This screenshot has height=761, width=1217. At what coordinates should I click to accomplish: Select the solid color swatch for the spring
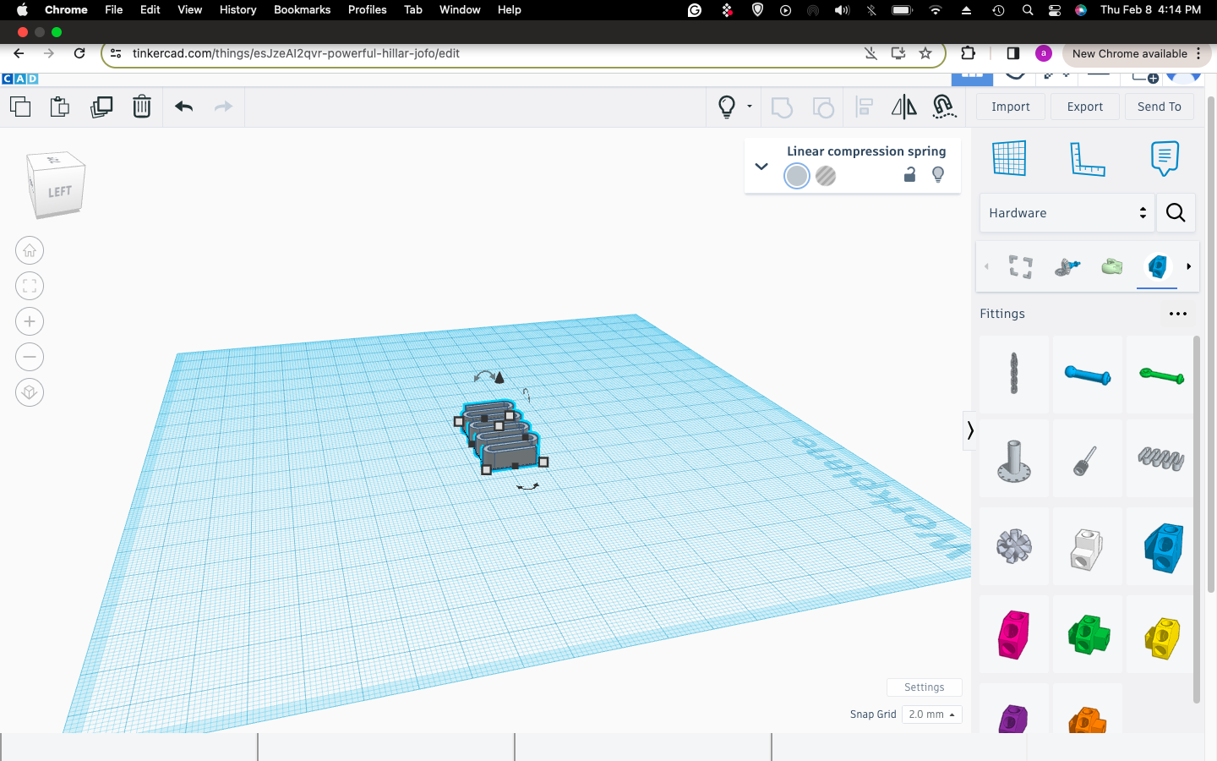(796, 176)
